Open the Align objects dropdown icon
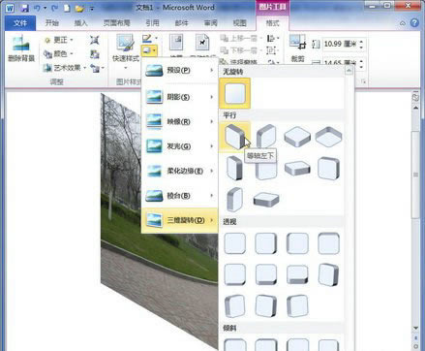 click(273, 39)
